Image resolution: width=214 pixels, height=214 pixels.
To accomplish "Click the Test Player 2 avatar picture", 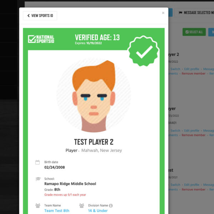I will [94, 96].
